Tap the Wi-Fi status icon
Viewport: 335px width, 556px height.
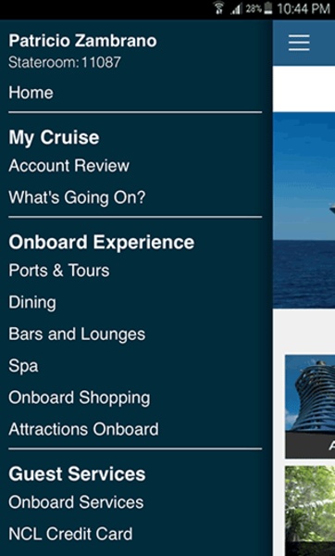click(x=219, y=7)
